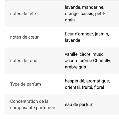The image size is (119, 119).
Task: Click 'composante parfumée' label line
Action: pyautogui.click(x=33, y=108)
